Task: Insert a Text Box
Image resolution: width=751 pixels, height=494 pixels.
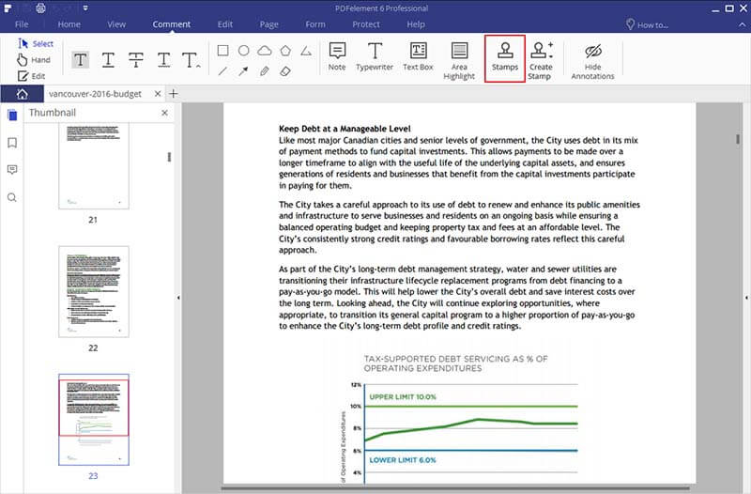Action: 418,56
